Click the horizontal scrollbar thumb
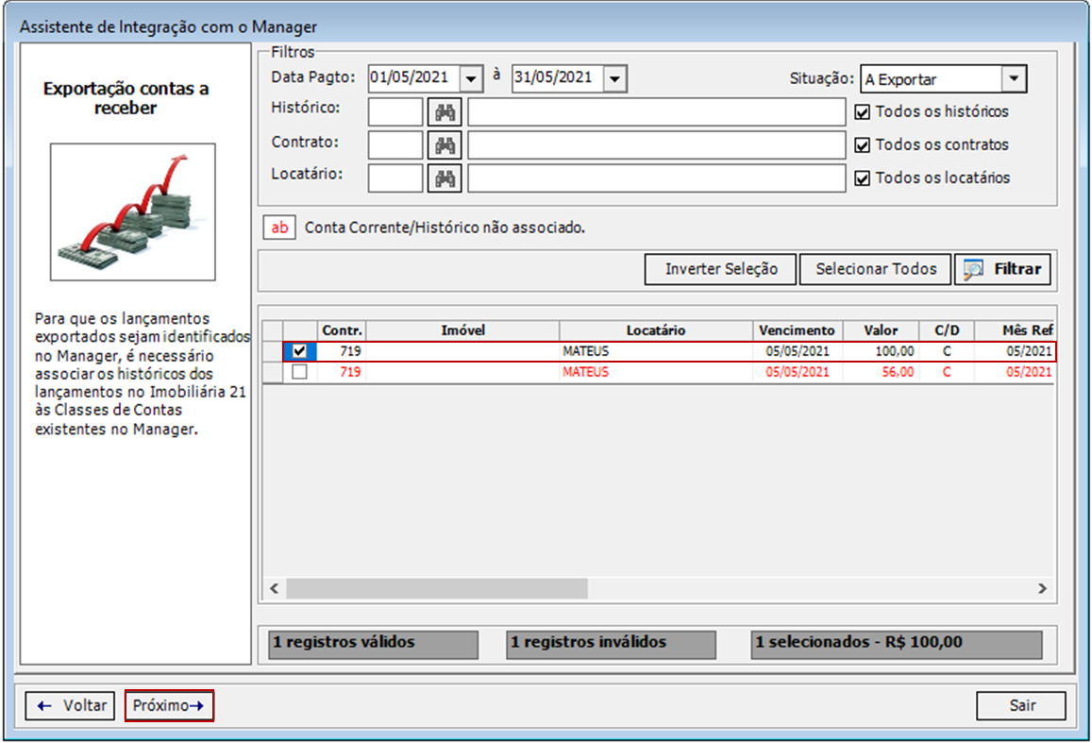Image resolution: width=1092 pixels, height=743 pixels. (437, 588)
